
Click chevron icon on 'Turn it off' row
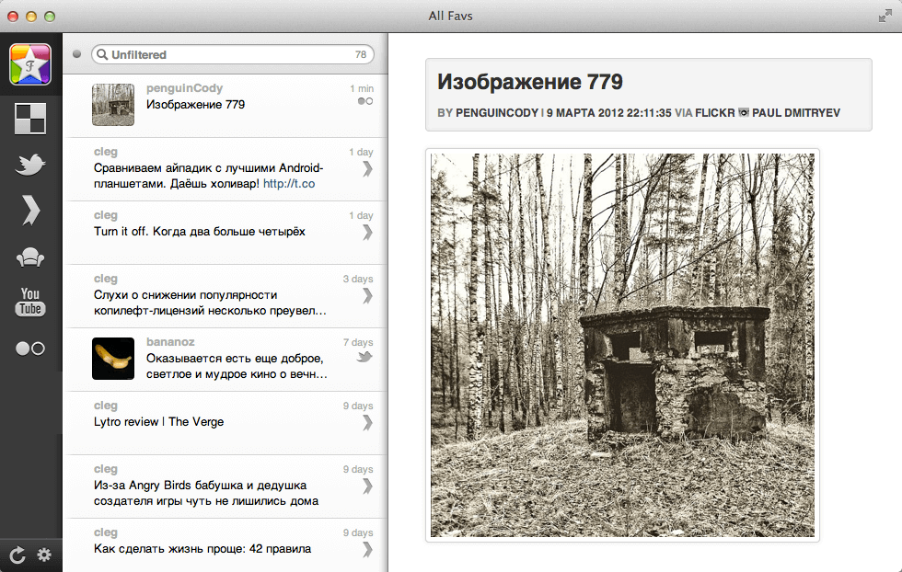[x=367, y=233]
